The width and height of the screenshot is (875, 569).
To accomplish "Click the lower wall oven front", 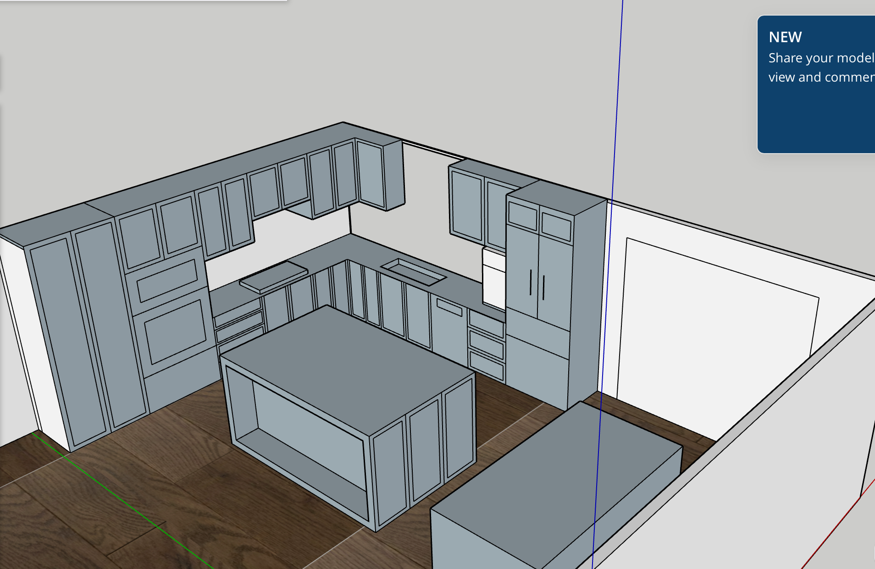I will [x=176, y=330].
